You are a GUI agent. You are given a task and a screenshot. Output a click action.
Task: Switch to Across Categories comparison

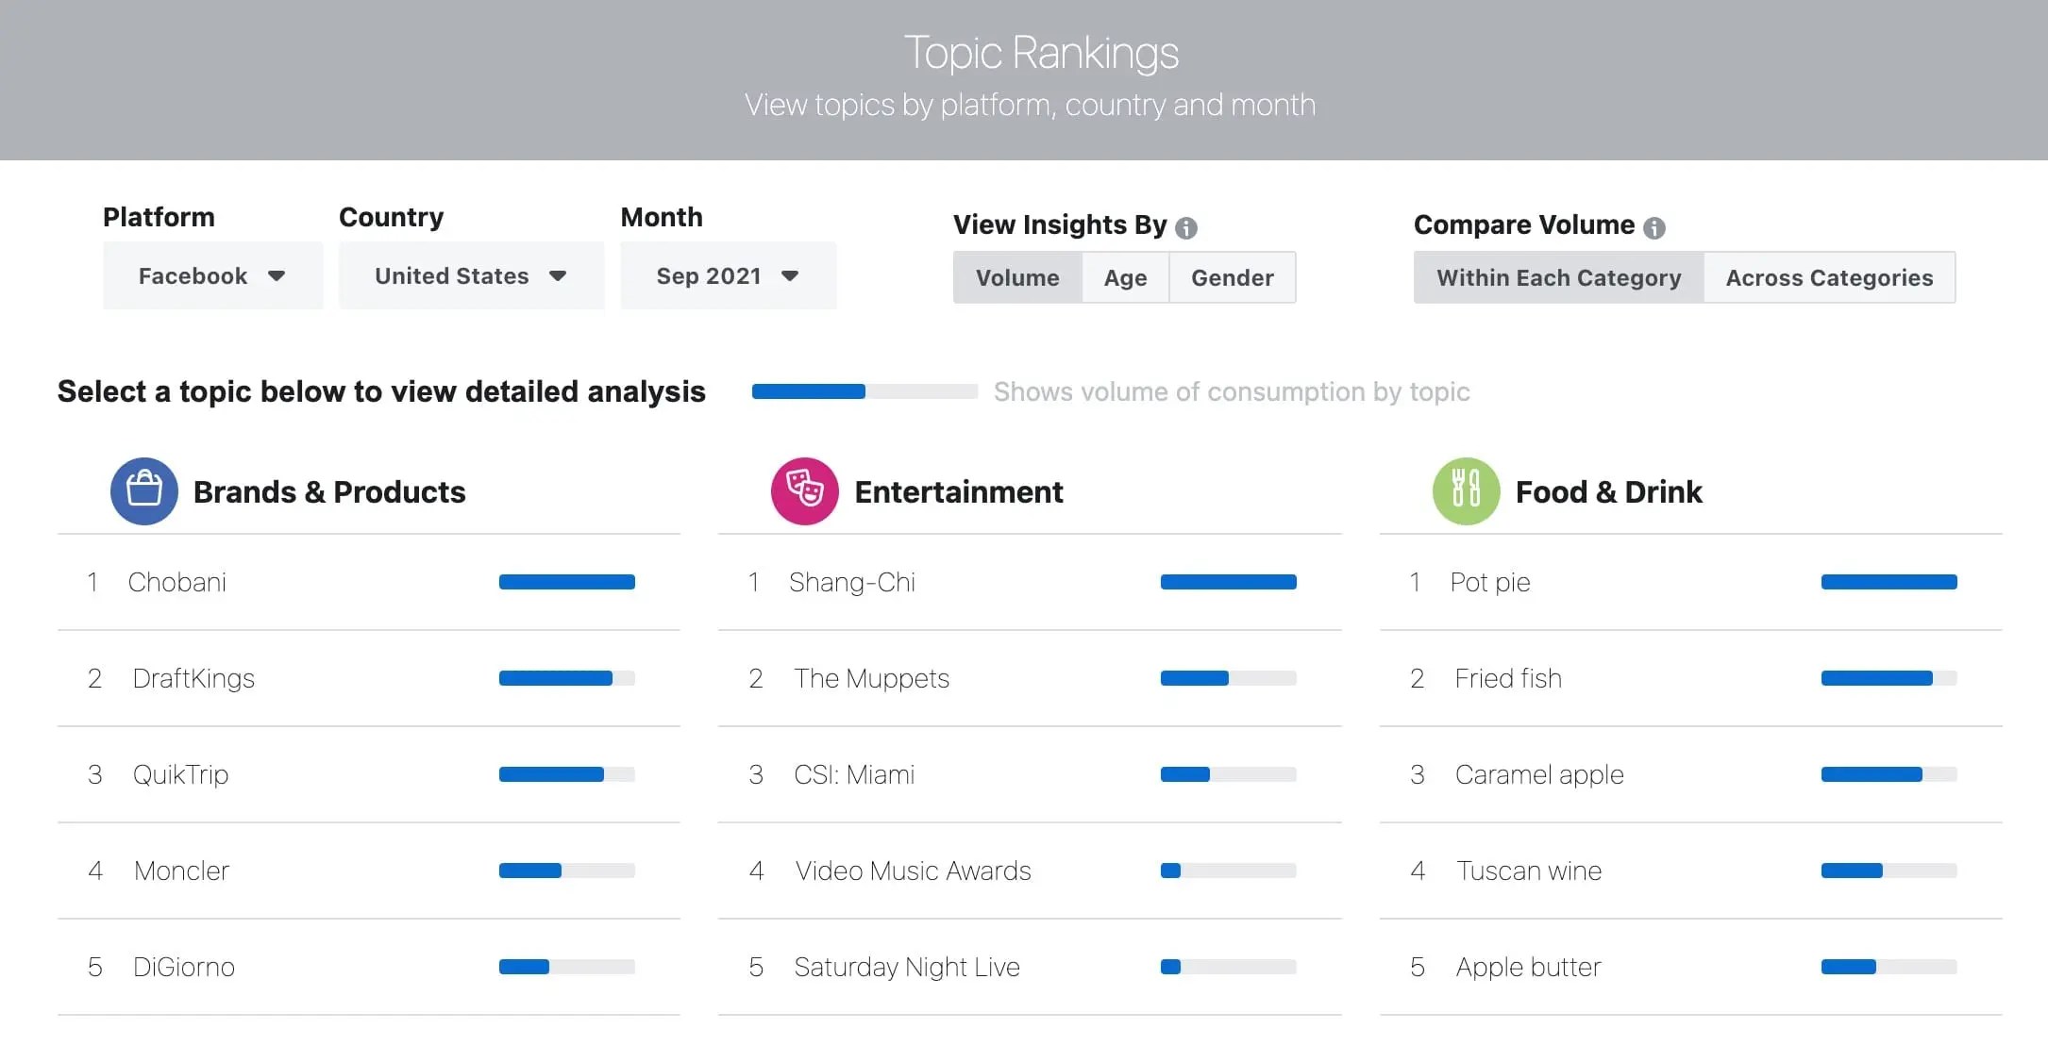(x=1829, y=277)
